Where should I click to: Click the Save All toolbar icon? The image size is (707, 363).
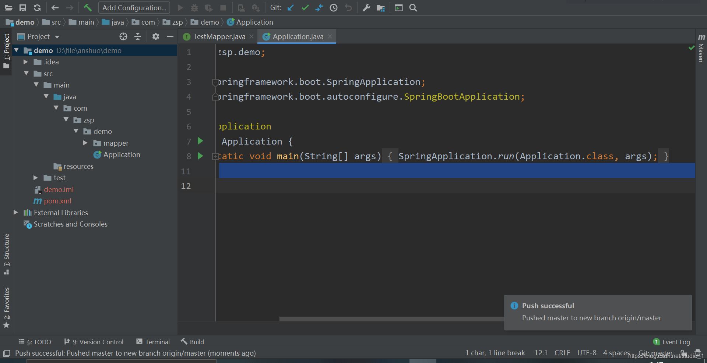click(x=23, y=8)
